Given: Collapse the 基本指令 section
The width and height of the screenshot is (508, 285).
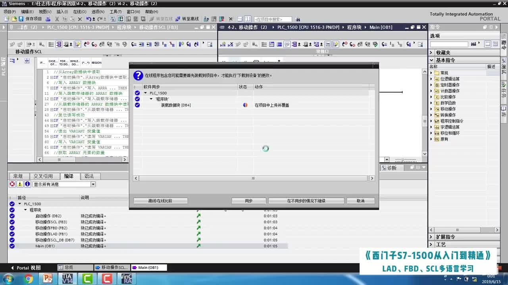Looking at the screenshot, I should (432, 60).
